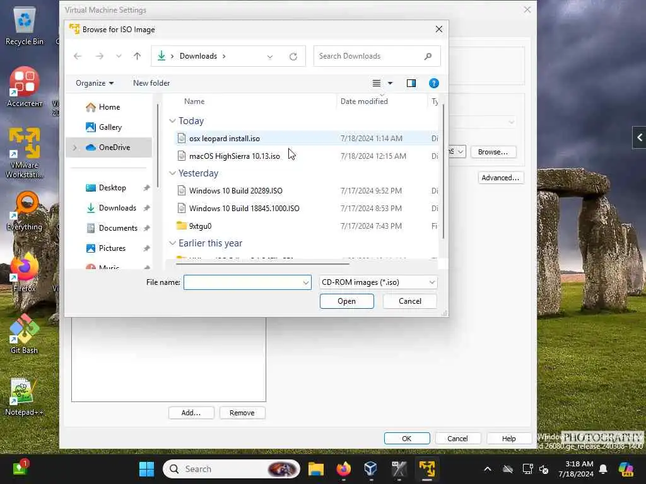646x484 pixels.
Task: Unpin Desktop using its pin icon
Action: [x=146, y=188]
